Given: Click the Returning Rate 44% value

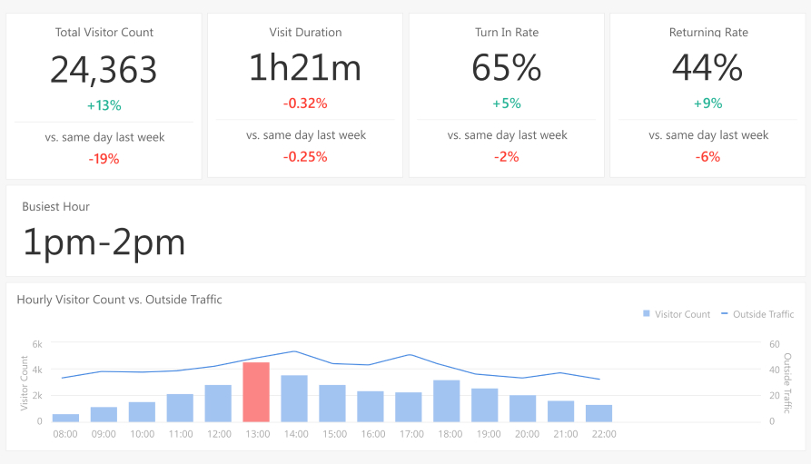Looking at the screenshot, I should tap(707, 68).
